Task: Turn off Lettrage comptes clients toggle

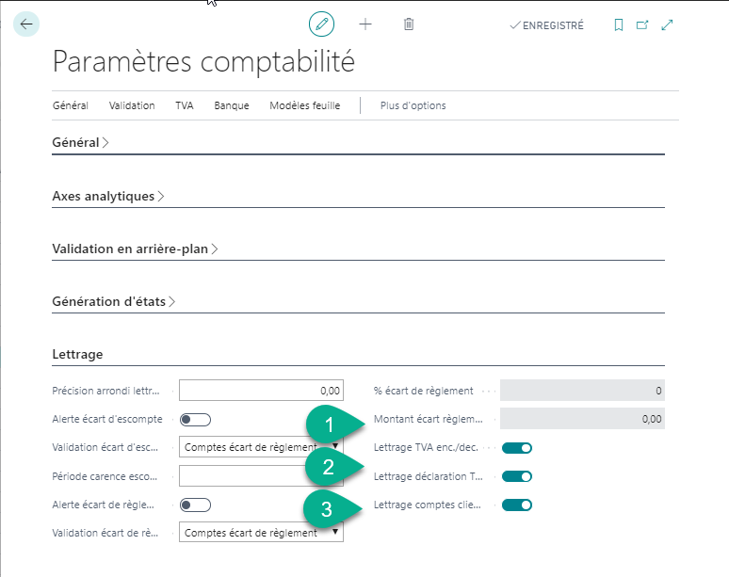Action: [517, 505]
